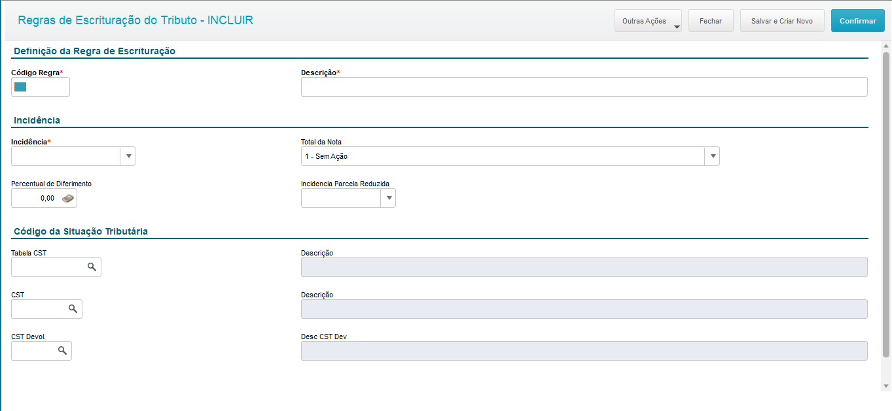Open the Total da Nota dropdown
892x411 pixels.
coord(711,156)
